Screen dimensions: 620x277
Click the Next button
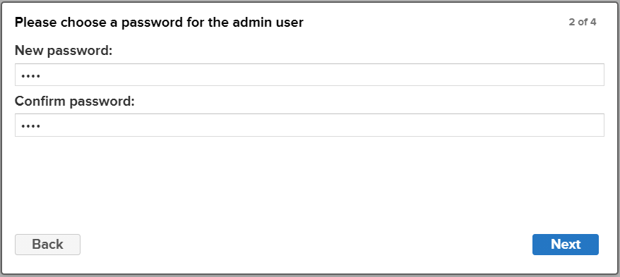(566, 245)
